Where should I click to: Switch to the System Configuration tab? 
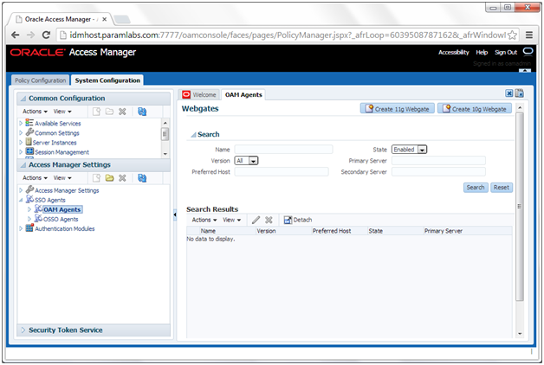point(107,80)
